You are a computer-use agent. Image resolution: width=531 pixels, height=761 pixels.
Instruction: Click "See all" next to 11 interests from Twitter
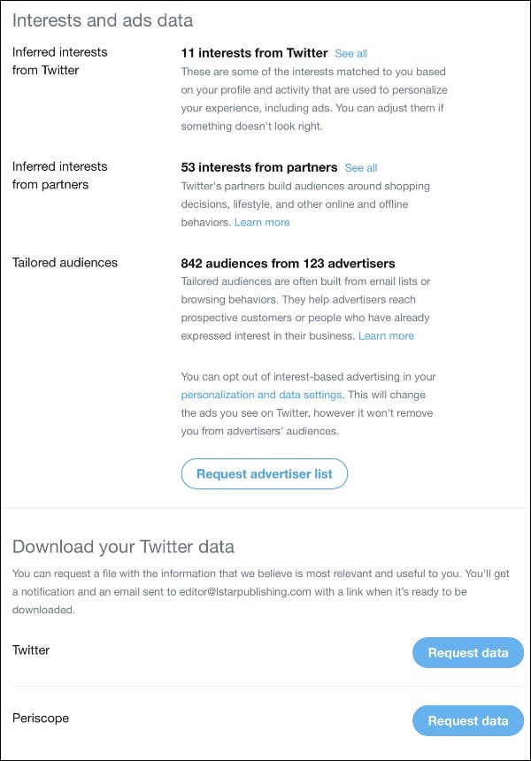click(x=350, y=53)
